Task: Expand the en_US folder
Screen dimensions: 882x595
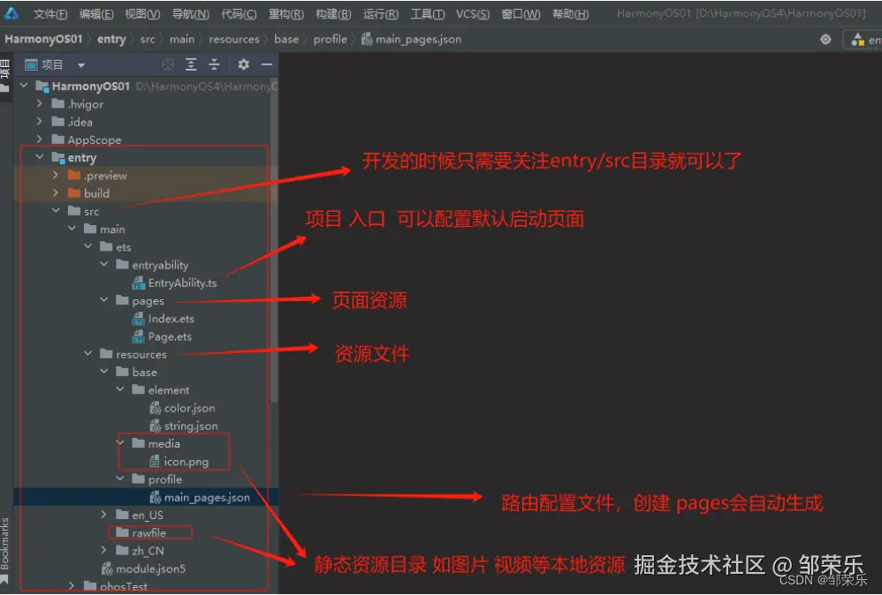Action: coord(103,514)
